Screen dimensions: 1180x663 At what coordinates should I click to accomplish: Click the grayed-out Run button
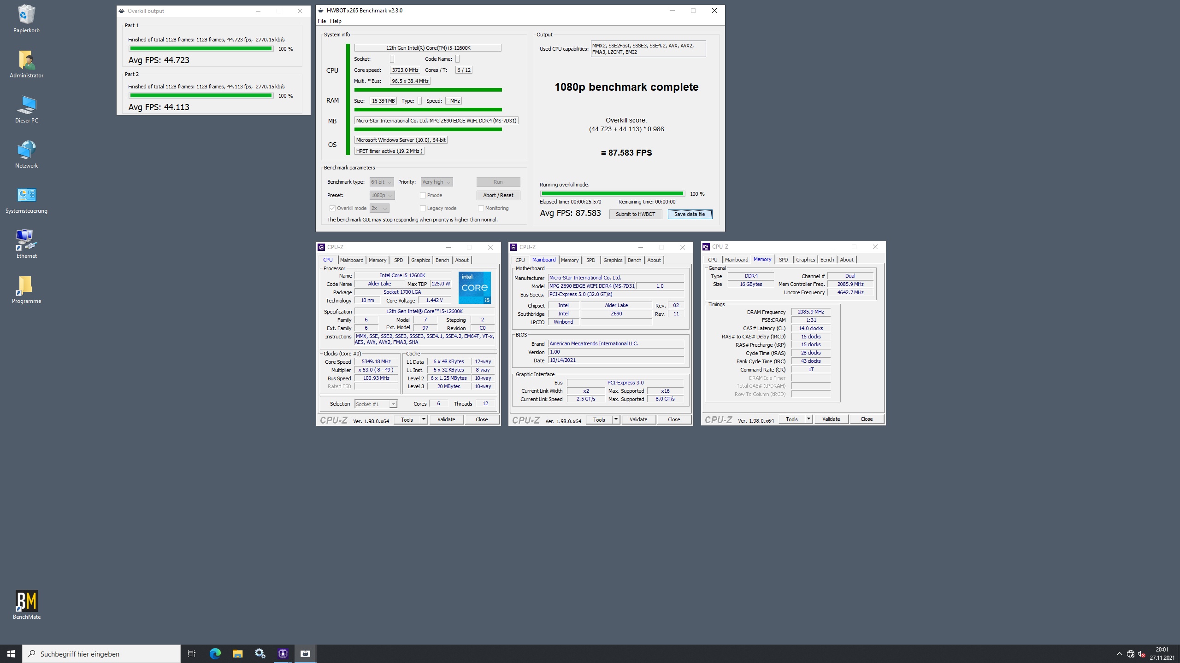498,182
